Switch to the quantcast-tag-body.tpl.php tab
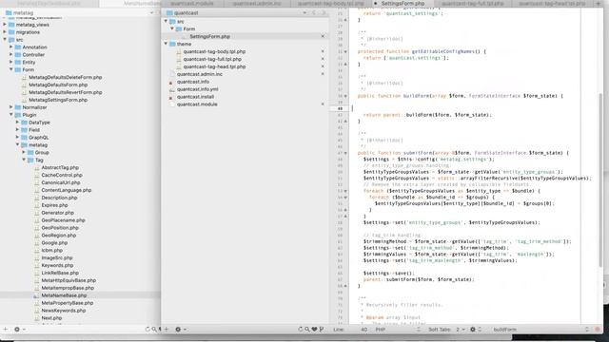609x342 pixels. 331,3
